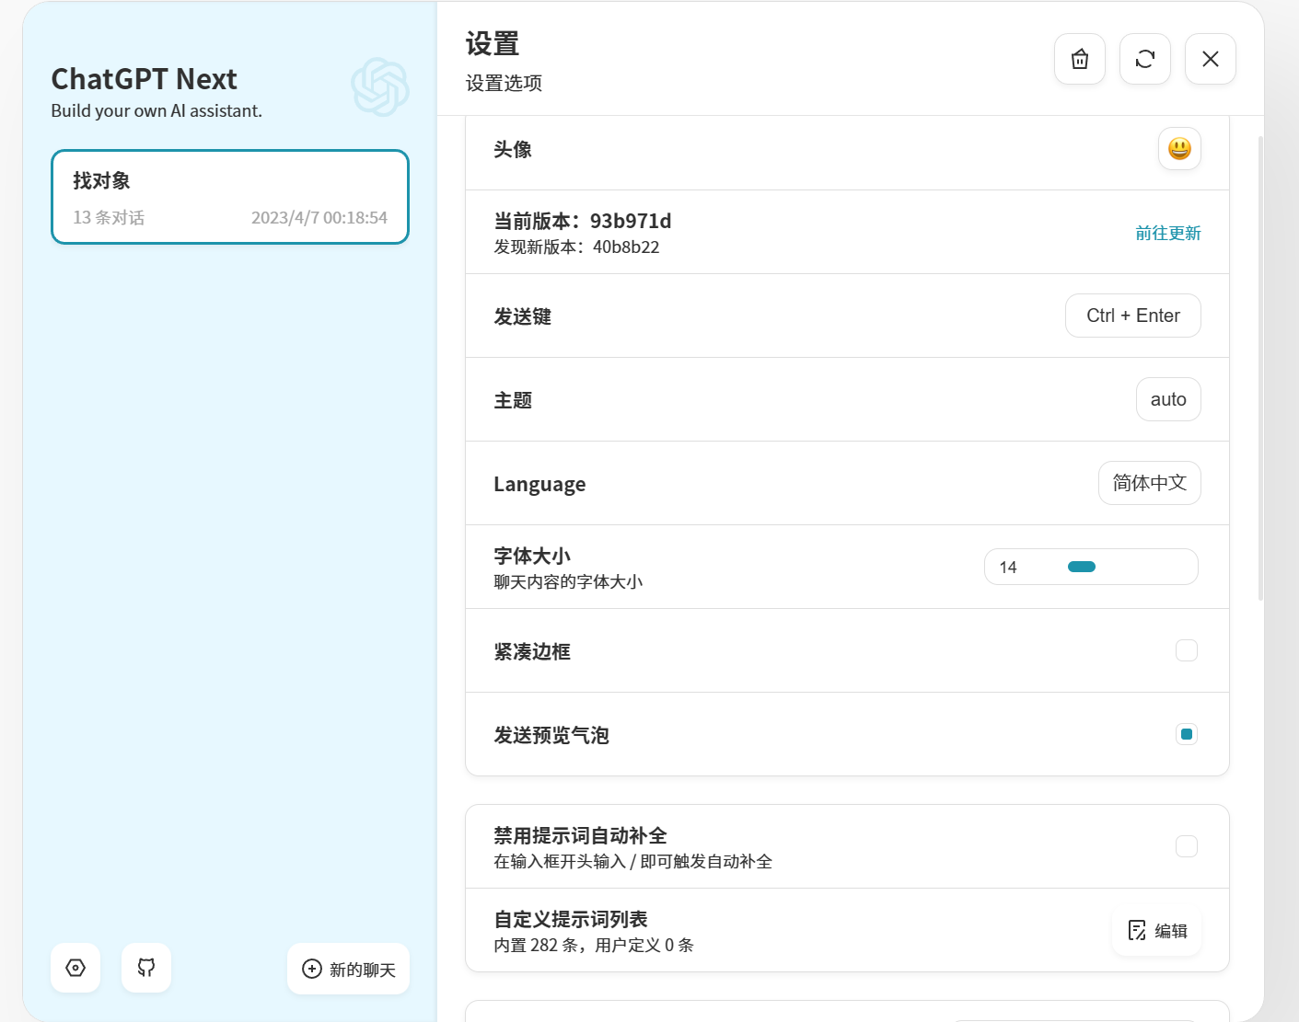The image size is (1299, 1022).
Task: Click the 编辑 button for custom prompts
Action: 1156,931
